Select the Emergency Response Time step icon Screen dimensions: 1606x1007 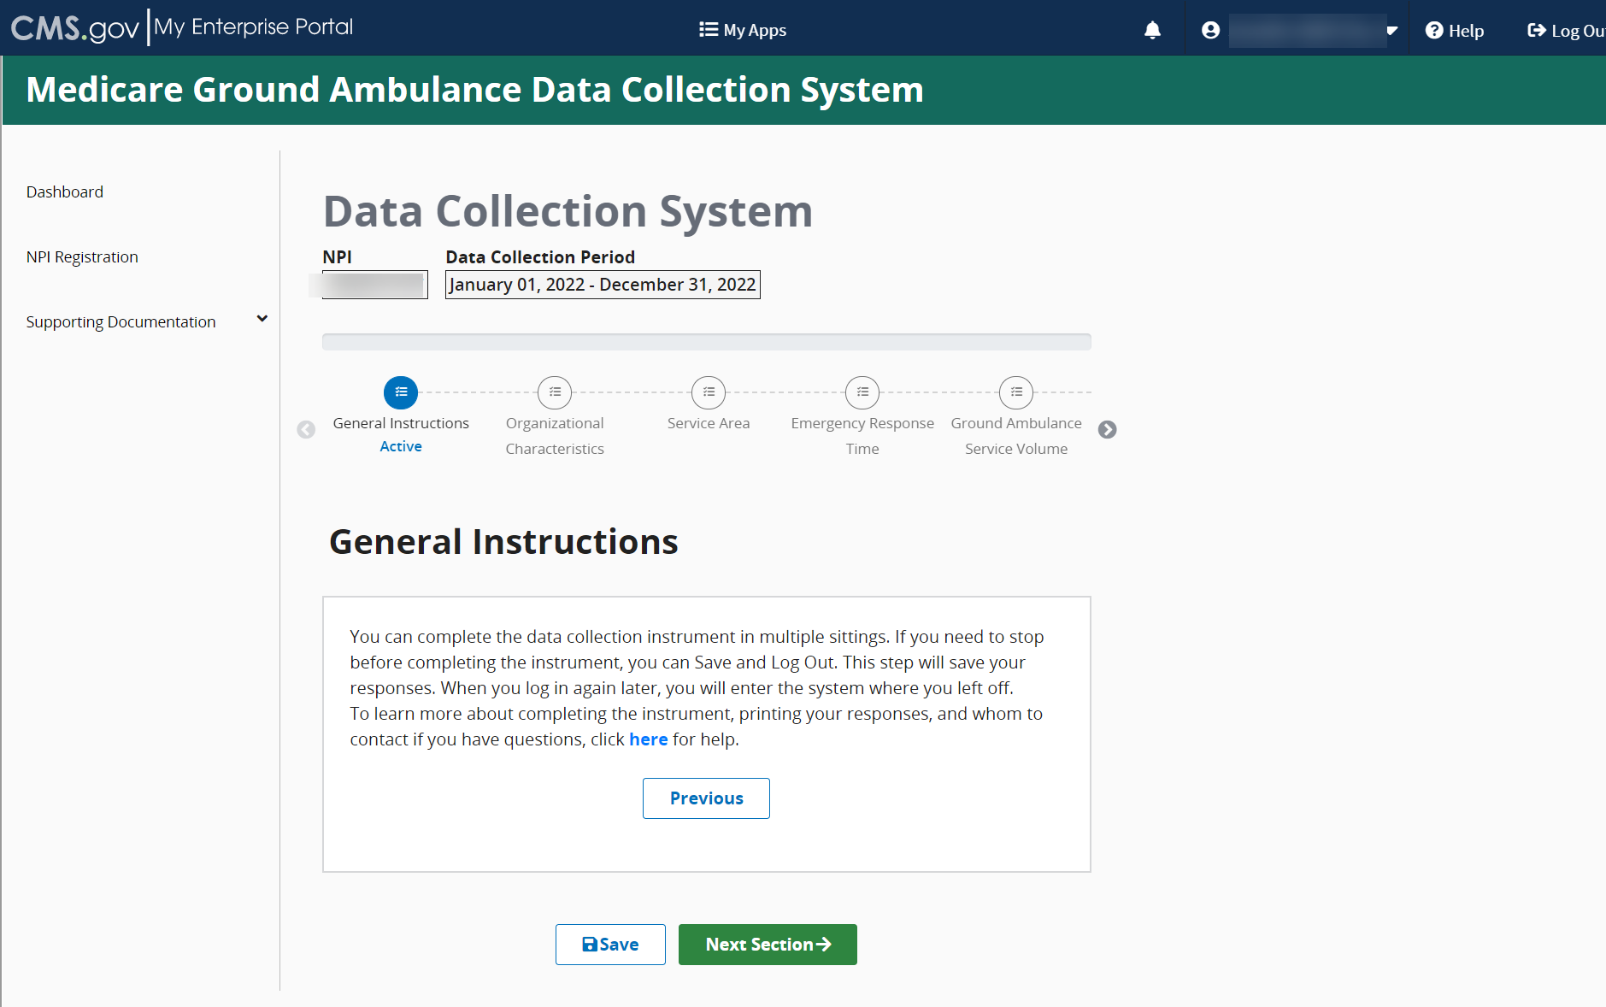point(862,392)
